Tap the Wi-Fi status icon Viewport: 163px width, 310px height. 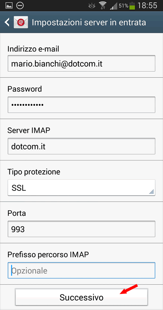tap(103, 5)
